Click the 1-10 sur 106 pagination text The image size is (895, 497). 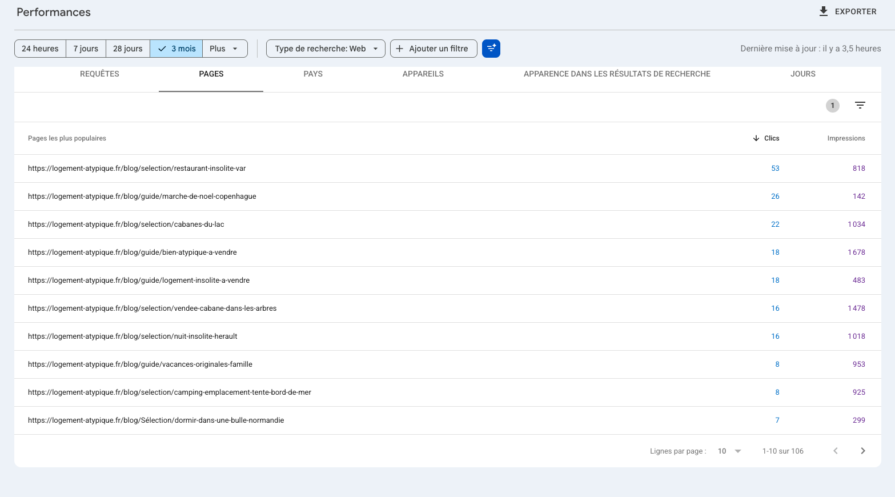click(x=783, y=451)
